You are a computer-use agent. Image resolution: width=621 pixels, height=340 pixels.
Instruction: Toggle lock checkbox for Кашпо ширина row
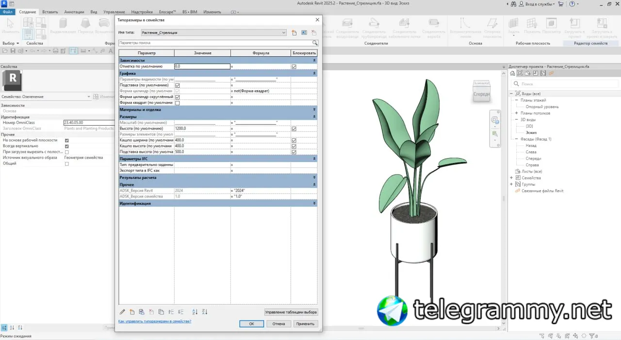[x=294, y=140]
